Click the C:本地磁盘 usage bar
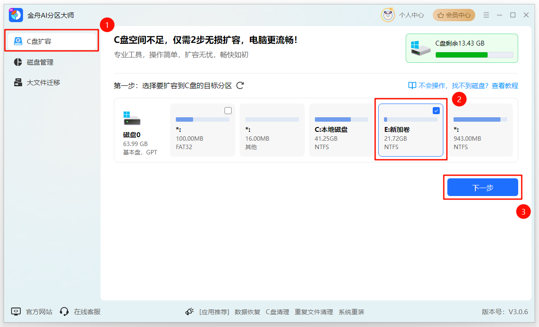Screen dimensions: 539x327 click(341, 119)
